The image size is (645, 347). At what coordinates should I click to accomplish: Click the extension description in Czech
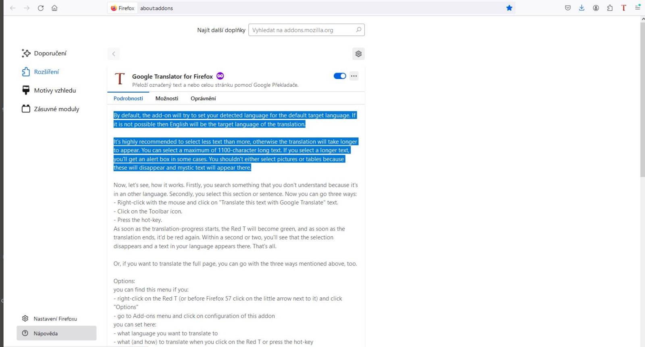(215, 85)
